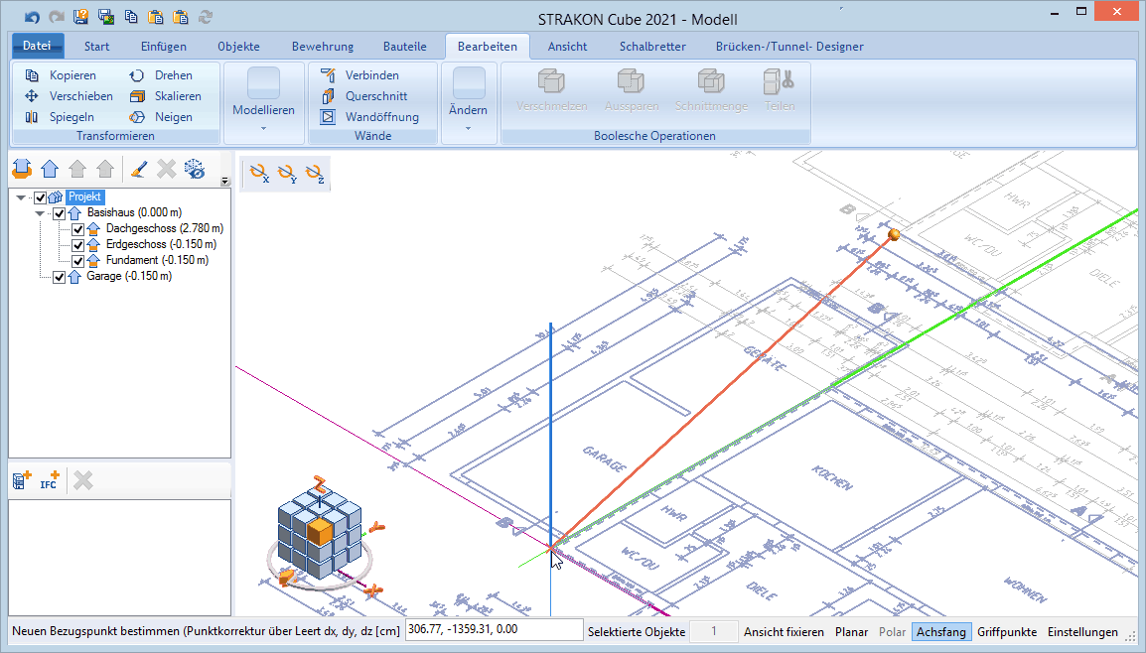Click the Selektierte Objekte count field

[x=713, y=632]
